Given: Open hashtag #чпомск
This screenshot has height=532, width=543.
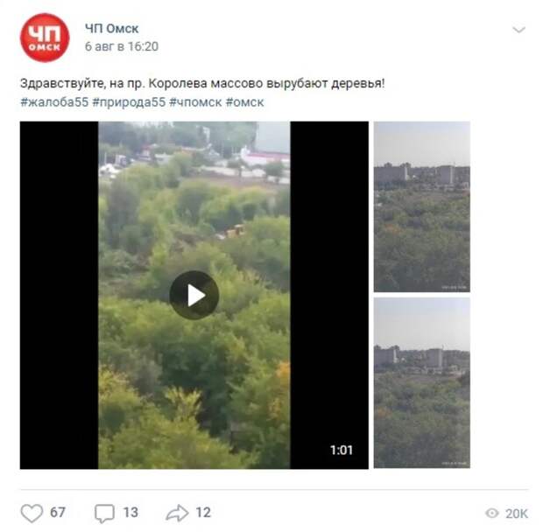Looking at the screenshot, I should 195,102.
